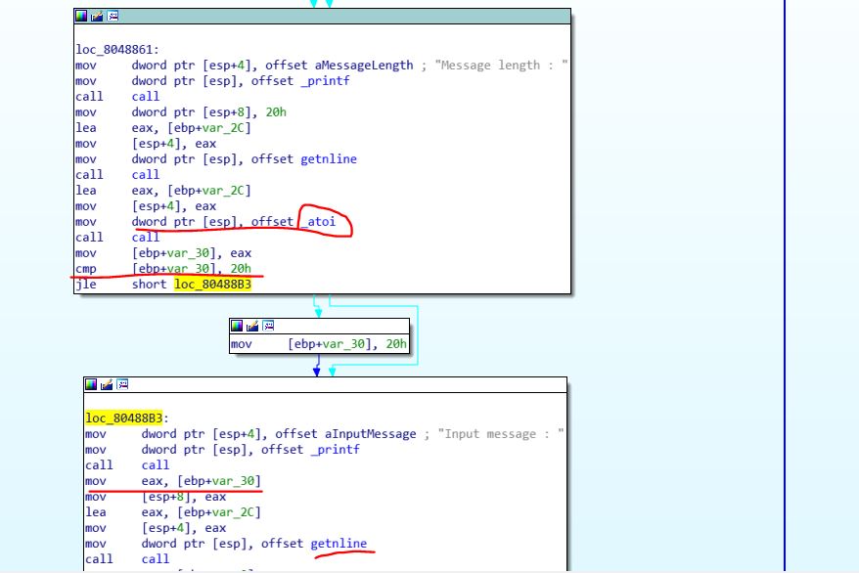859x573 pixels.
Task: Click the group icon on the small mov var_30 node
Action: click(x=268, y=327)
